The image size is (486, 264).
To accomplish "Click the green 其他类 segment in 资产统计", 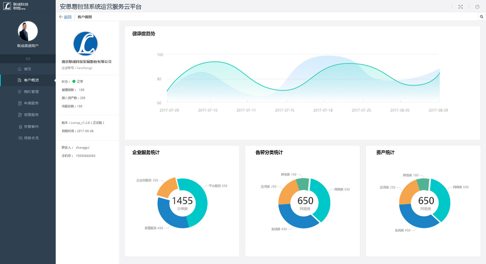I will click(x=423, y=184).
